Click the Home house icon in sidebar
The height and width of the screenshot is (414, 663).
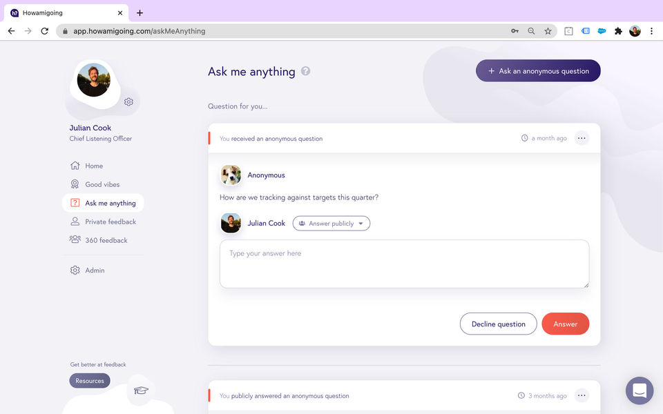(x=75, y=166)
